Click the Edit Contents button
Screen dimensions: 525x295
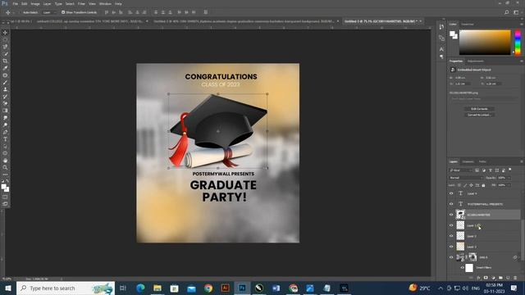(x=479, y=109)
